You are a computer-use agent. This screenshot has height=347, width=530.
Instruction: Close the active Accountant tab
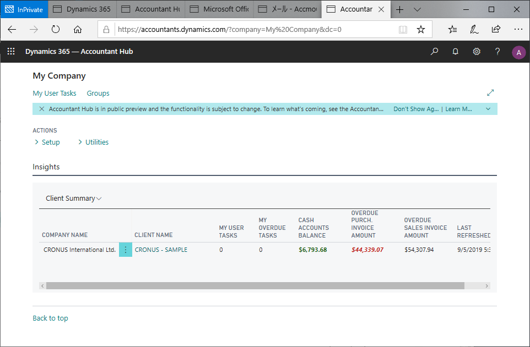click(x=381, y=9)
